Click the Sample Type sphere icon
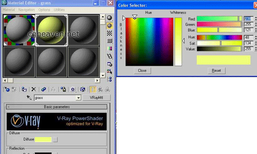Viewport: 257px width, 154px height. [x=110, y=18]
